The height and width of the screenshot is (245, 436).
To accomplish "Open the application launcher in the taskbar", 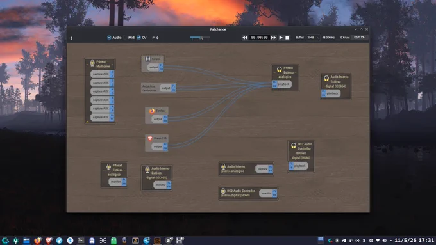I will pos(5,241).
